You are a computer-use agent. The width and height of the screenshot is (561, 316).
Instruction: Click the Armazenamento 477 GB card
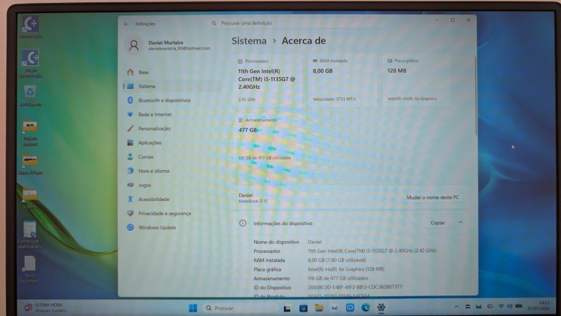coord(268,139)
